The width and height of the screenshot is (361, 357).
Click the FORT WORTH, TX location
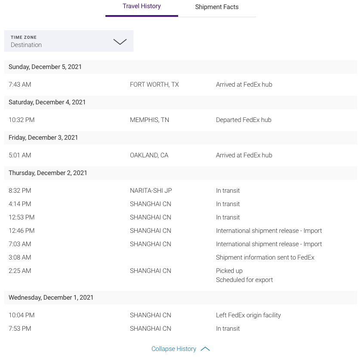point(154,85)
